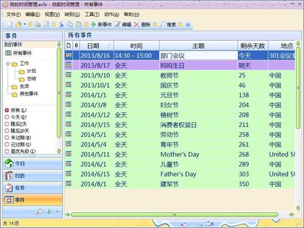Image resolution: width=304 pixels, height=228 pixels.
Task: Open the 动作(A) menu
Action: click(112, 15)
